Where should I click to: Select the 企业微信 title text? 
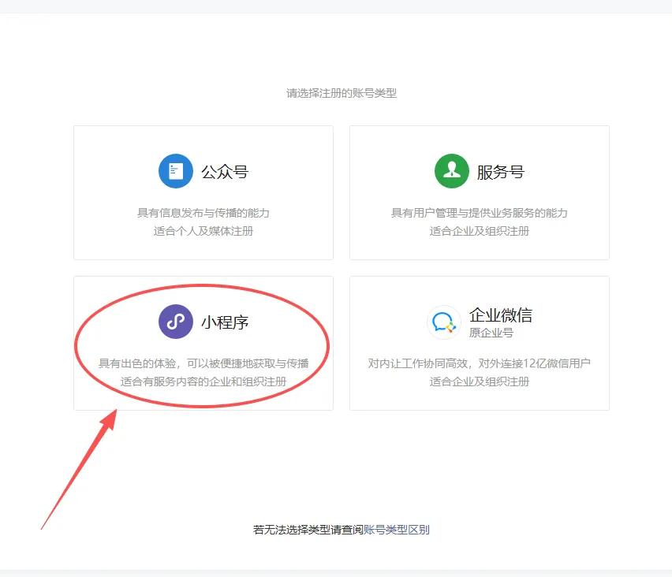[501, 315]
